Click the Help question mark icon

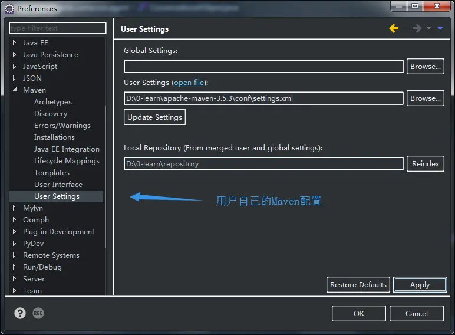point(20,313)
